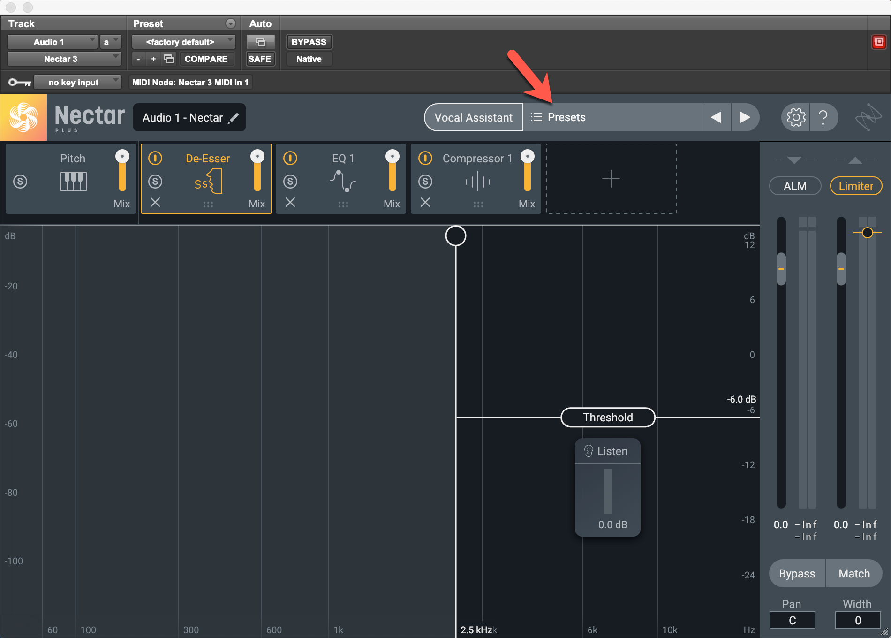This screenshot has width=891, height=638.
Task: Select next preset with plus button
Action: 153,59
